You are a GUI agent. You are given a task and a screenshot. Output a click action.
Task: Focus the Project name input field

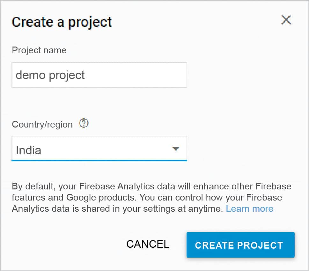coord(99,75)
